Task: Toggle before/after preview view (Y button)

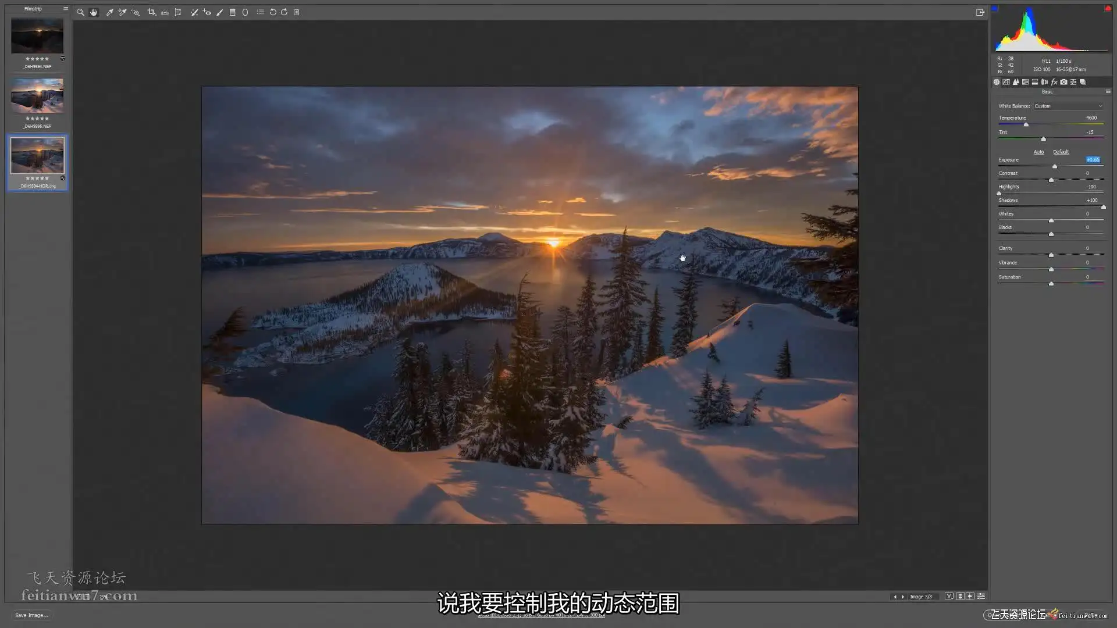Action: tap(949, 597)
